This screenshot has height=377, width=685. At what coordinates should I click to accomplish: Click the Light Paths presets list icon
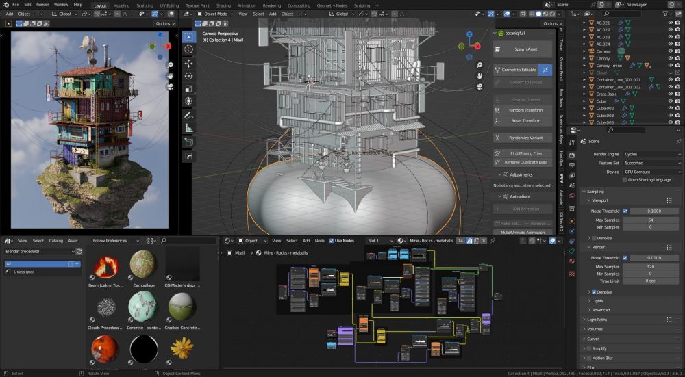click(669, 320)
